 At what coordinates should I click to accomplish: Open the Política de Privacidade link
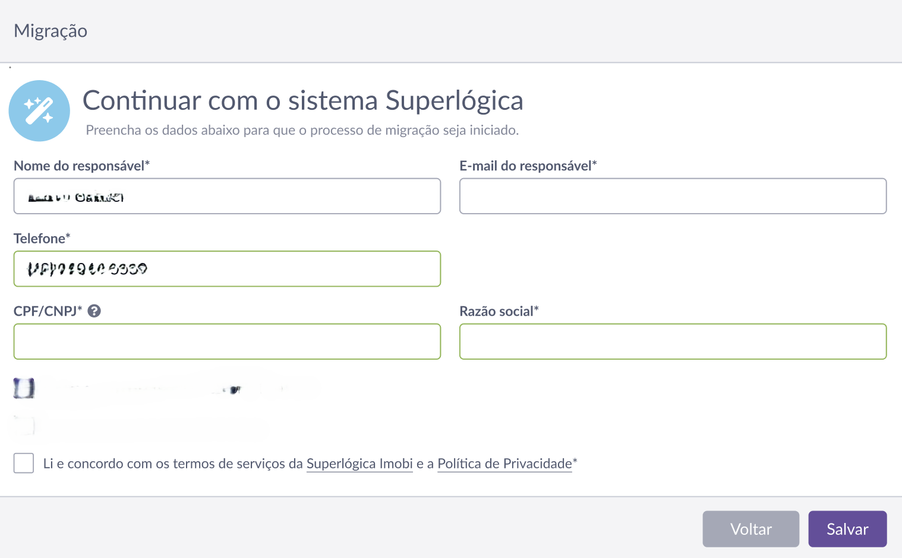[x=504, y=464]
